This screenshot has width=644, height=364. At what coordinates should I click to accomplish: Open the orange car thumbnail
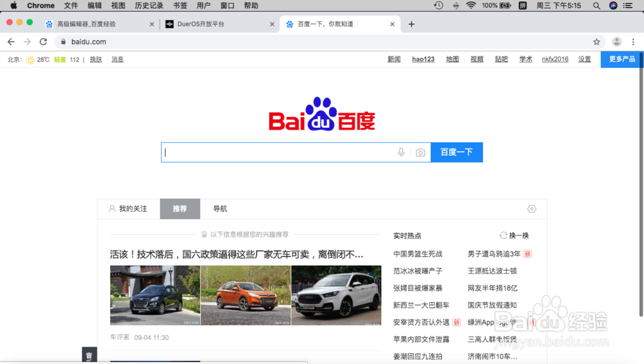pyautogui.click(x=245, y=295)
